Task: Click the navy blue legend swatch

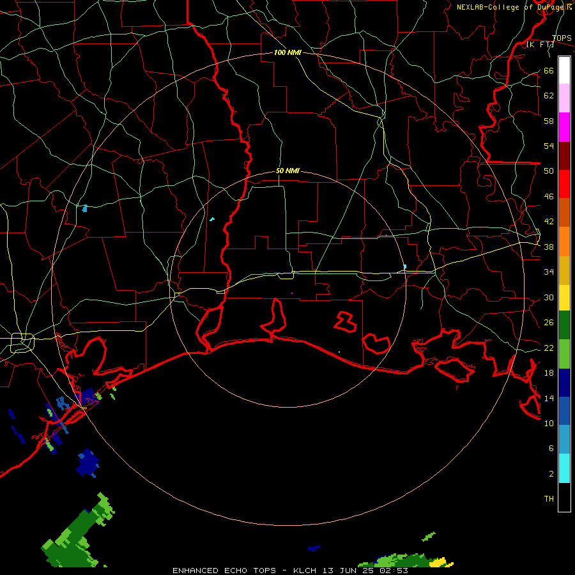Action: (564, 383)
